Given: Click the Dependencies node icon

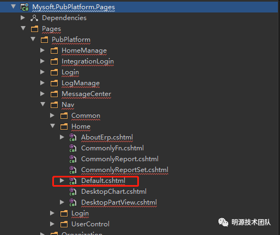Looking at the screenshot, I should pos(34,18).
